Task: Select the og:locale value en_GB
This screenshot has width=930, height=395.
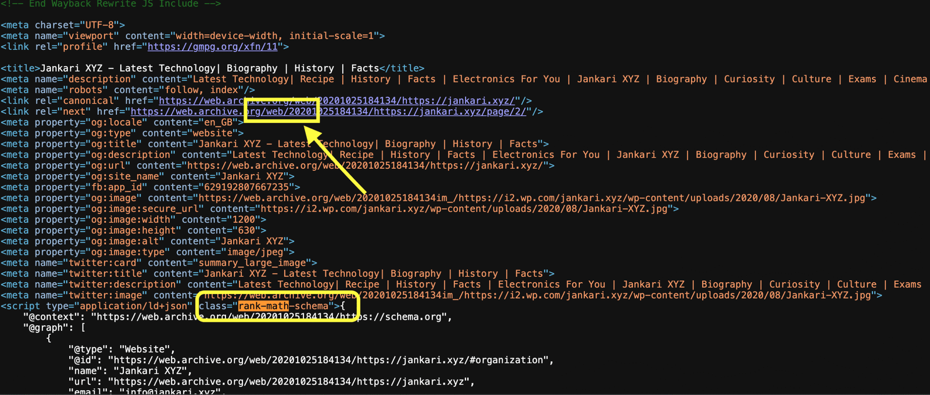Action: pos(218,122)
